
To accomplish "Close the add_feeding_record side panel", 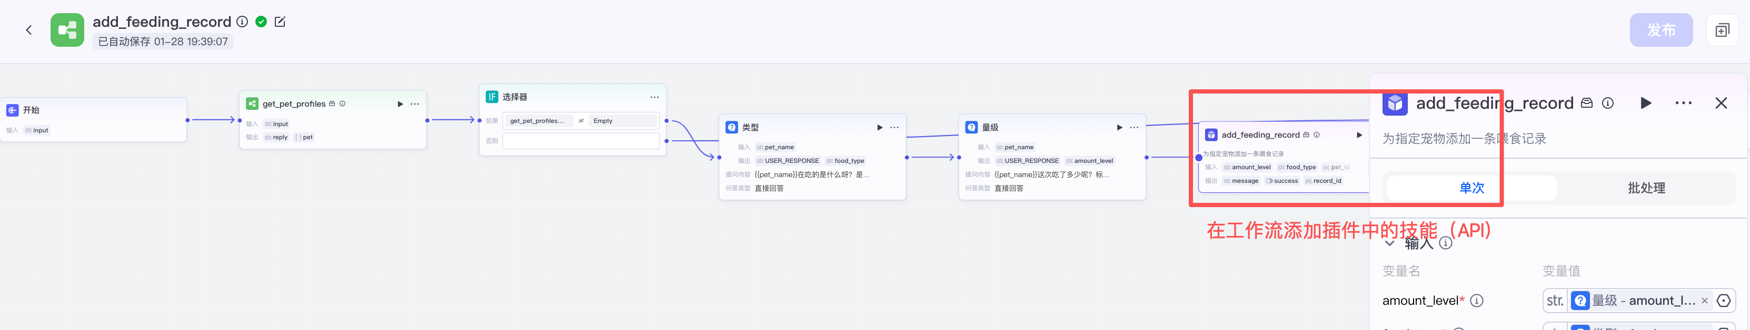I will coord(1721,103).
